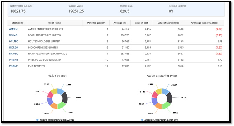
Task: Select INDOCO REMEDIES LIMITED name cell
Action: point(43,47)
